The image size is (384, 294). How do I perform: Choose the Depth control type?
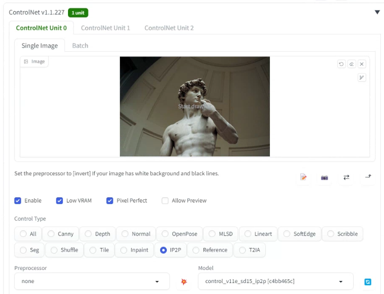(97, 234)
